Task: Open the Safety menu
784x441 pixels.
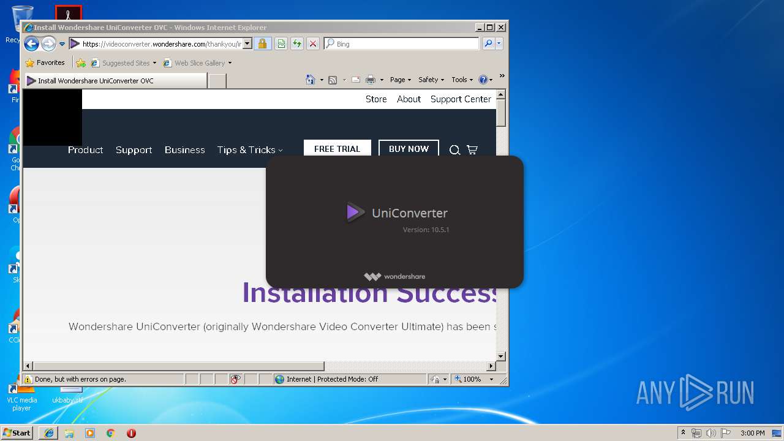Action: [x=431, y=80]
